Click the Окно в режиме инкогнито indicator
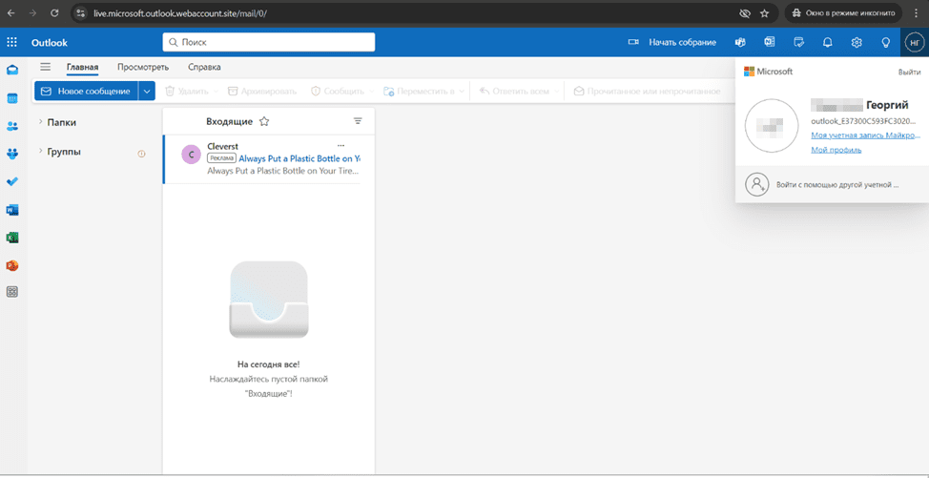Image resolution: width=929 pixels, height=478 pixels. 844,13
